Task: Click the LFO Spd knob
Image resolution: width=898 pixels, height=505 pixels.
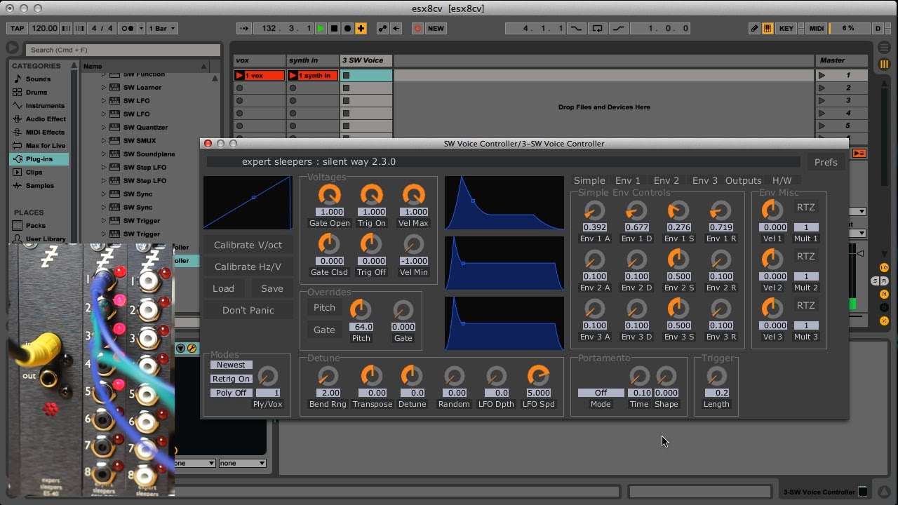Action: click(x=537, y=376)
